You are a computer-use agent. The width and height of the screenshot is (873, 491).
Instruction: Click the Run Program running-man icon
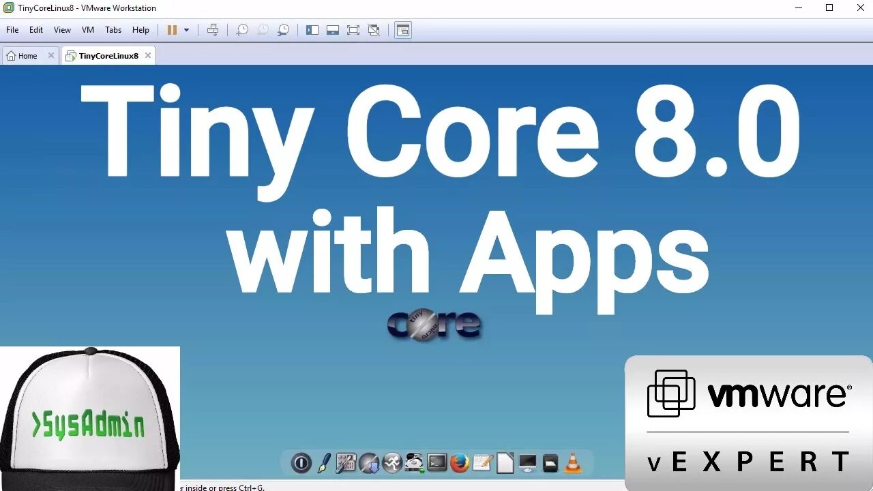392,463
